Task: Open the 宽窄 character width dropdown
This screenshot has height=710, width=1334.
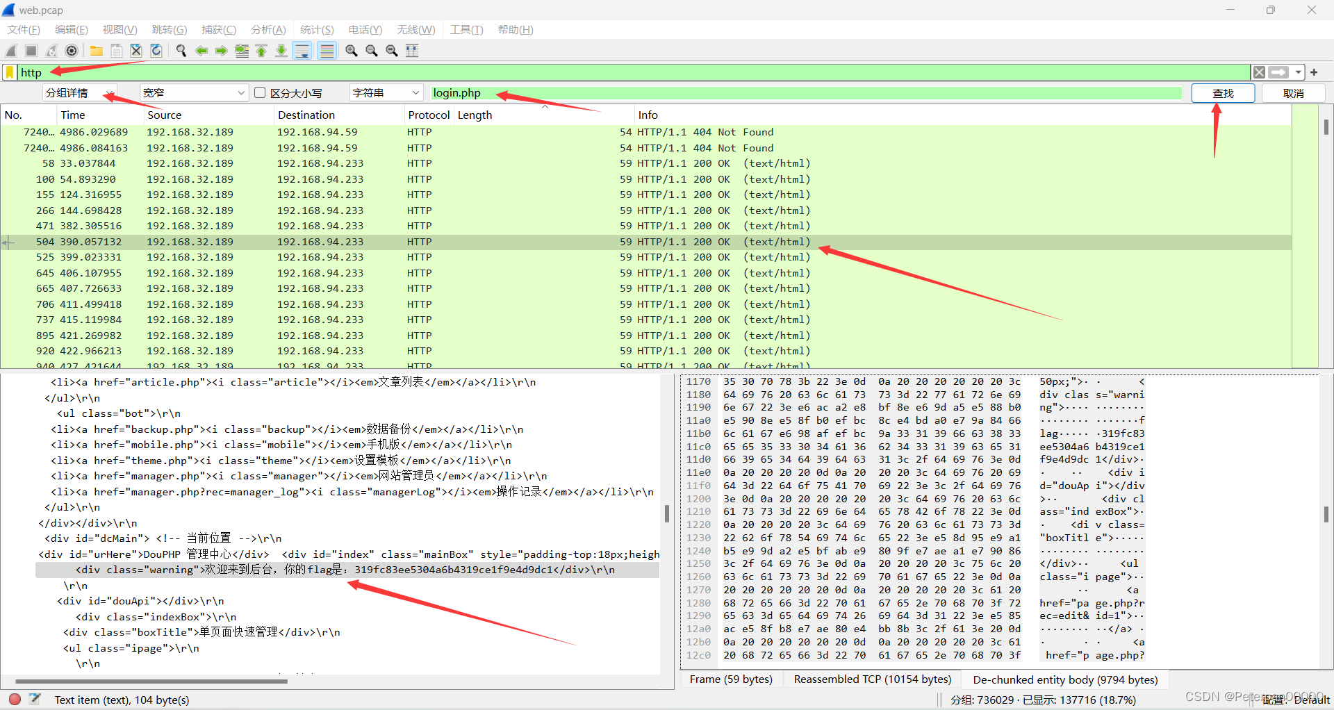Action: [194, 93]
